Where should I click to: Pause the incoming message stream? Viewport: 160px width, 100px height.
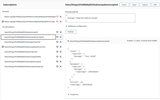124,5
